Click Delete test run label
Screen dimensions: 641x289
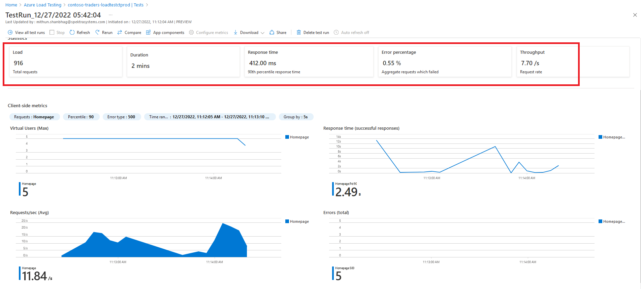point(316,33)
